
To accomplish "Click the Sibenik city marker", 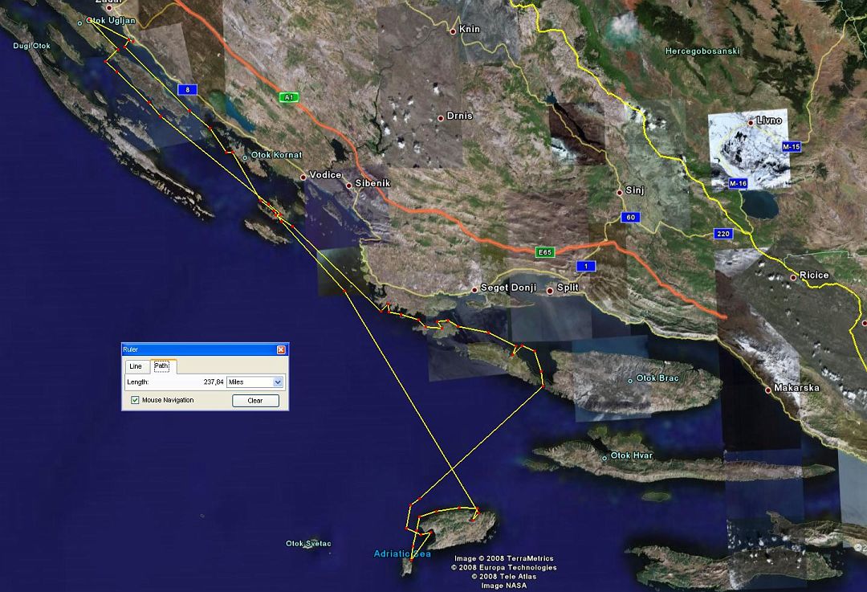I will (349, 186).
